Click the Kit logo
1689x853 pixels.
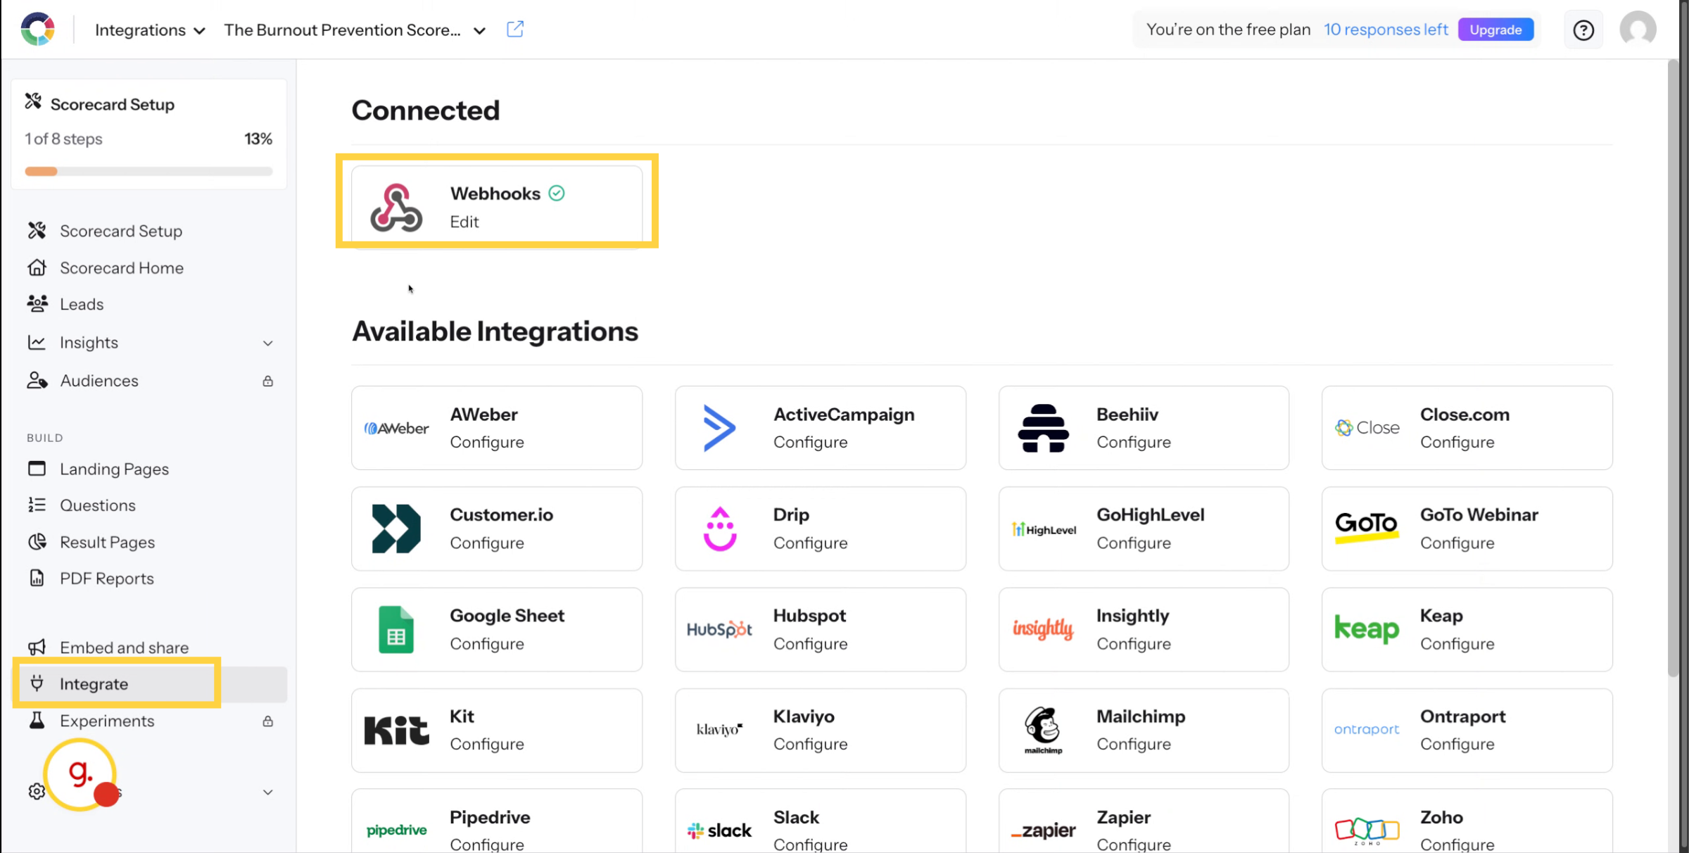(396, 731)
